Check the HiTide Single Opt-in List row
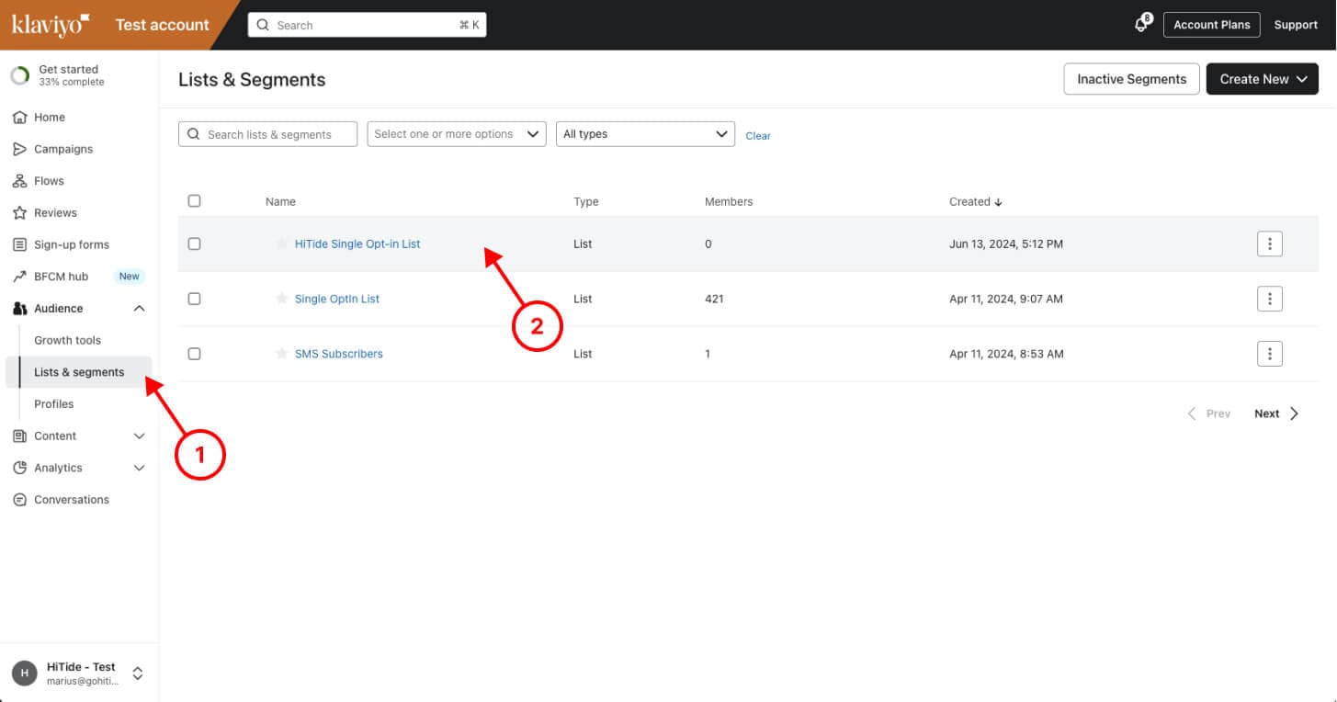 click(194, 243)
